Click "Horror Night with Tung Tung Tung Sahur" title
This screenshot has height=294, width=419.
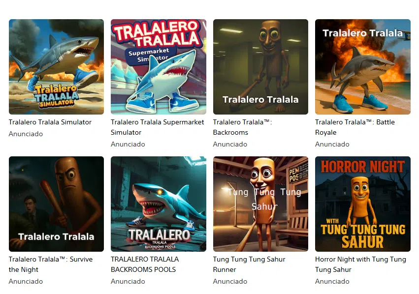click(360, 265)
